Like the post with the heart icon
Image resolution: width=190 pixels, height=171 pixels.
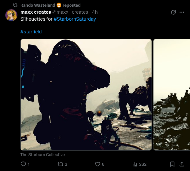98,164
